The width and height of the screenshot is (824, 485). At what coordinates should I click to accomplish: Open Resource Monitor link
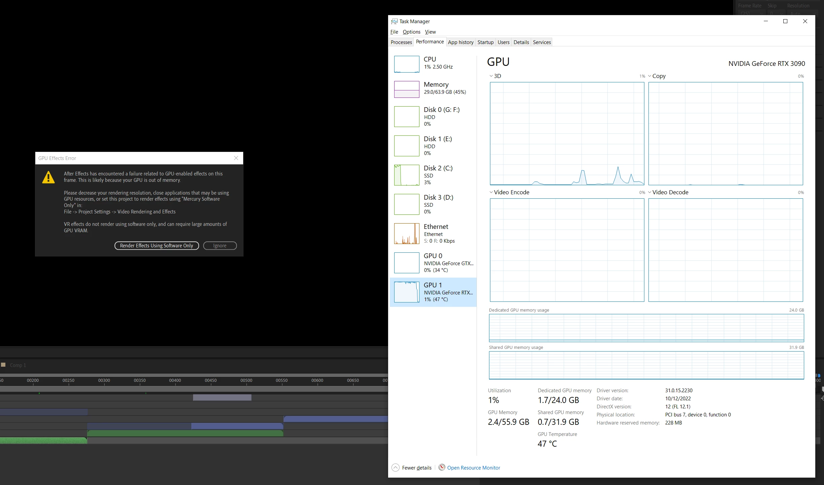point(473,468)
